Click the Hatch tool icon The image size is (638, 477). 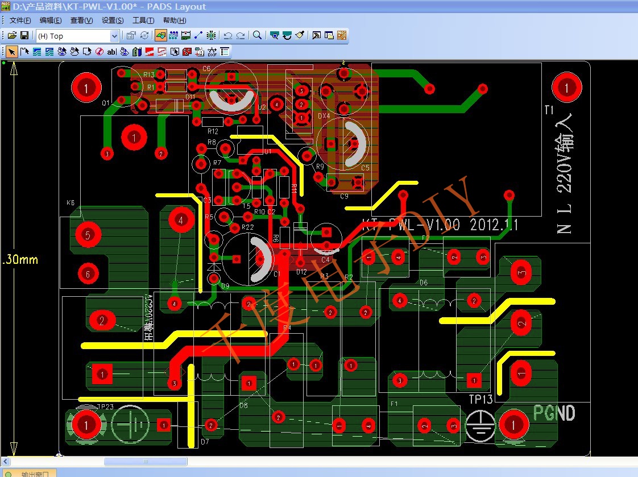[187, 52]
